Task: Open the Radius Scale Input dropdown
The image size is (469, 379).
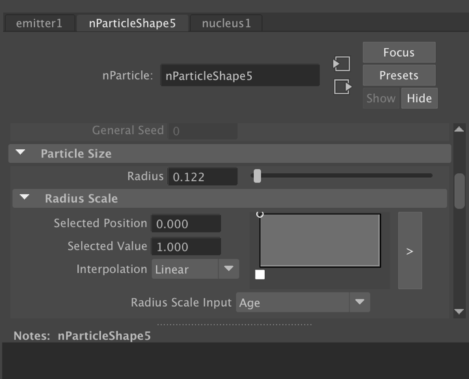Action: [x=303, y=302]
